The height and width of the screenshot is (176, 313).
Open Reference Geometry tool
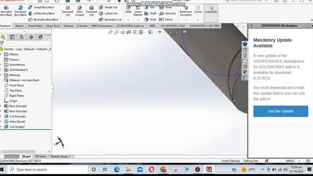tap(186, 11)
